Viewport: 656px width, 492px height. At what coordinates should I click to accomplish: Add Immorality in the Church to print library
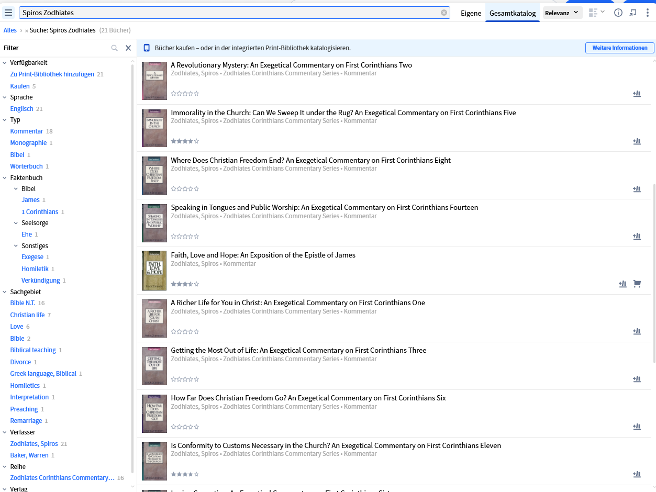coord(637,141)
